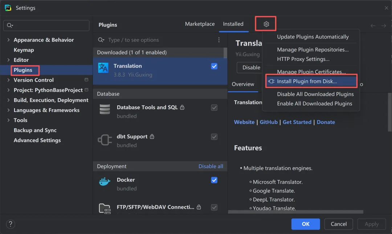Choose Manage Plugin Certificates...
The height and width of the screenshot is (234, 392).
click(x=311, y=71)
